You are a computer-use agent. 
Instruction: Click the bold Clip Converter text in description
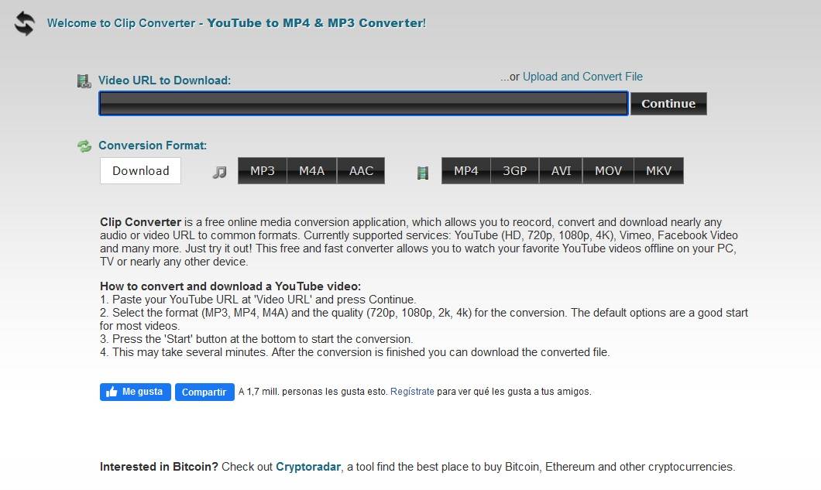(140, 222)
